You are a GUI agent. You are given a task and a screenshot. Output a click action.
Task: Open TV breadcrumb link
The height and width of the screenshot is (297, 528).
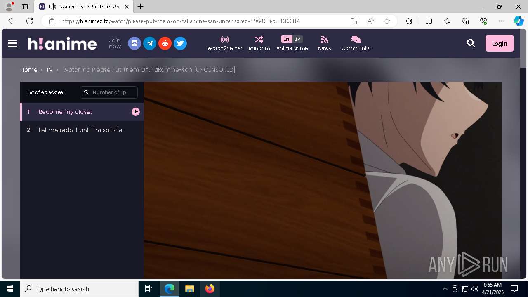tap(49, 70)
